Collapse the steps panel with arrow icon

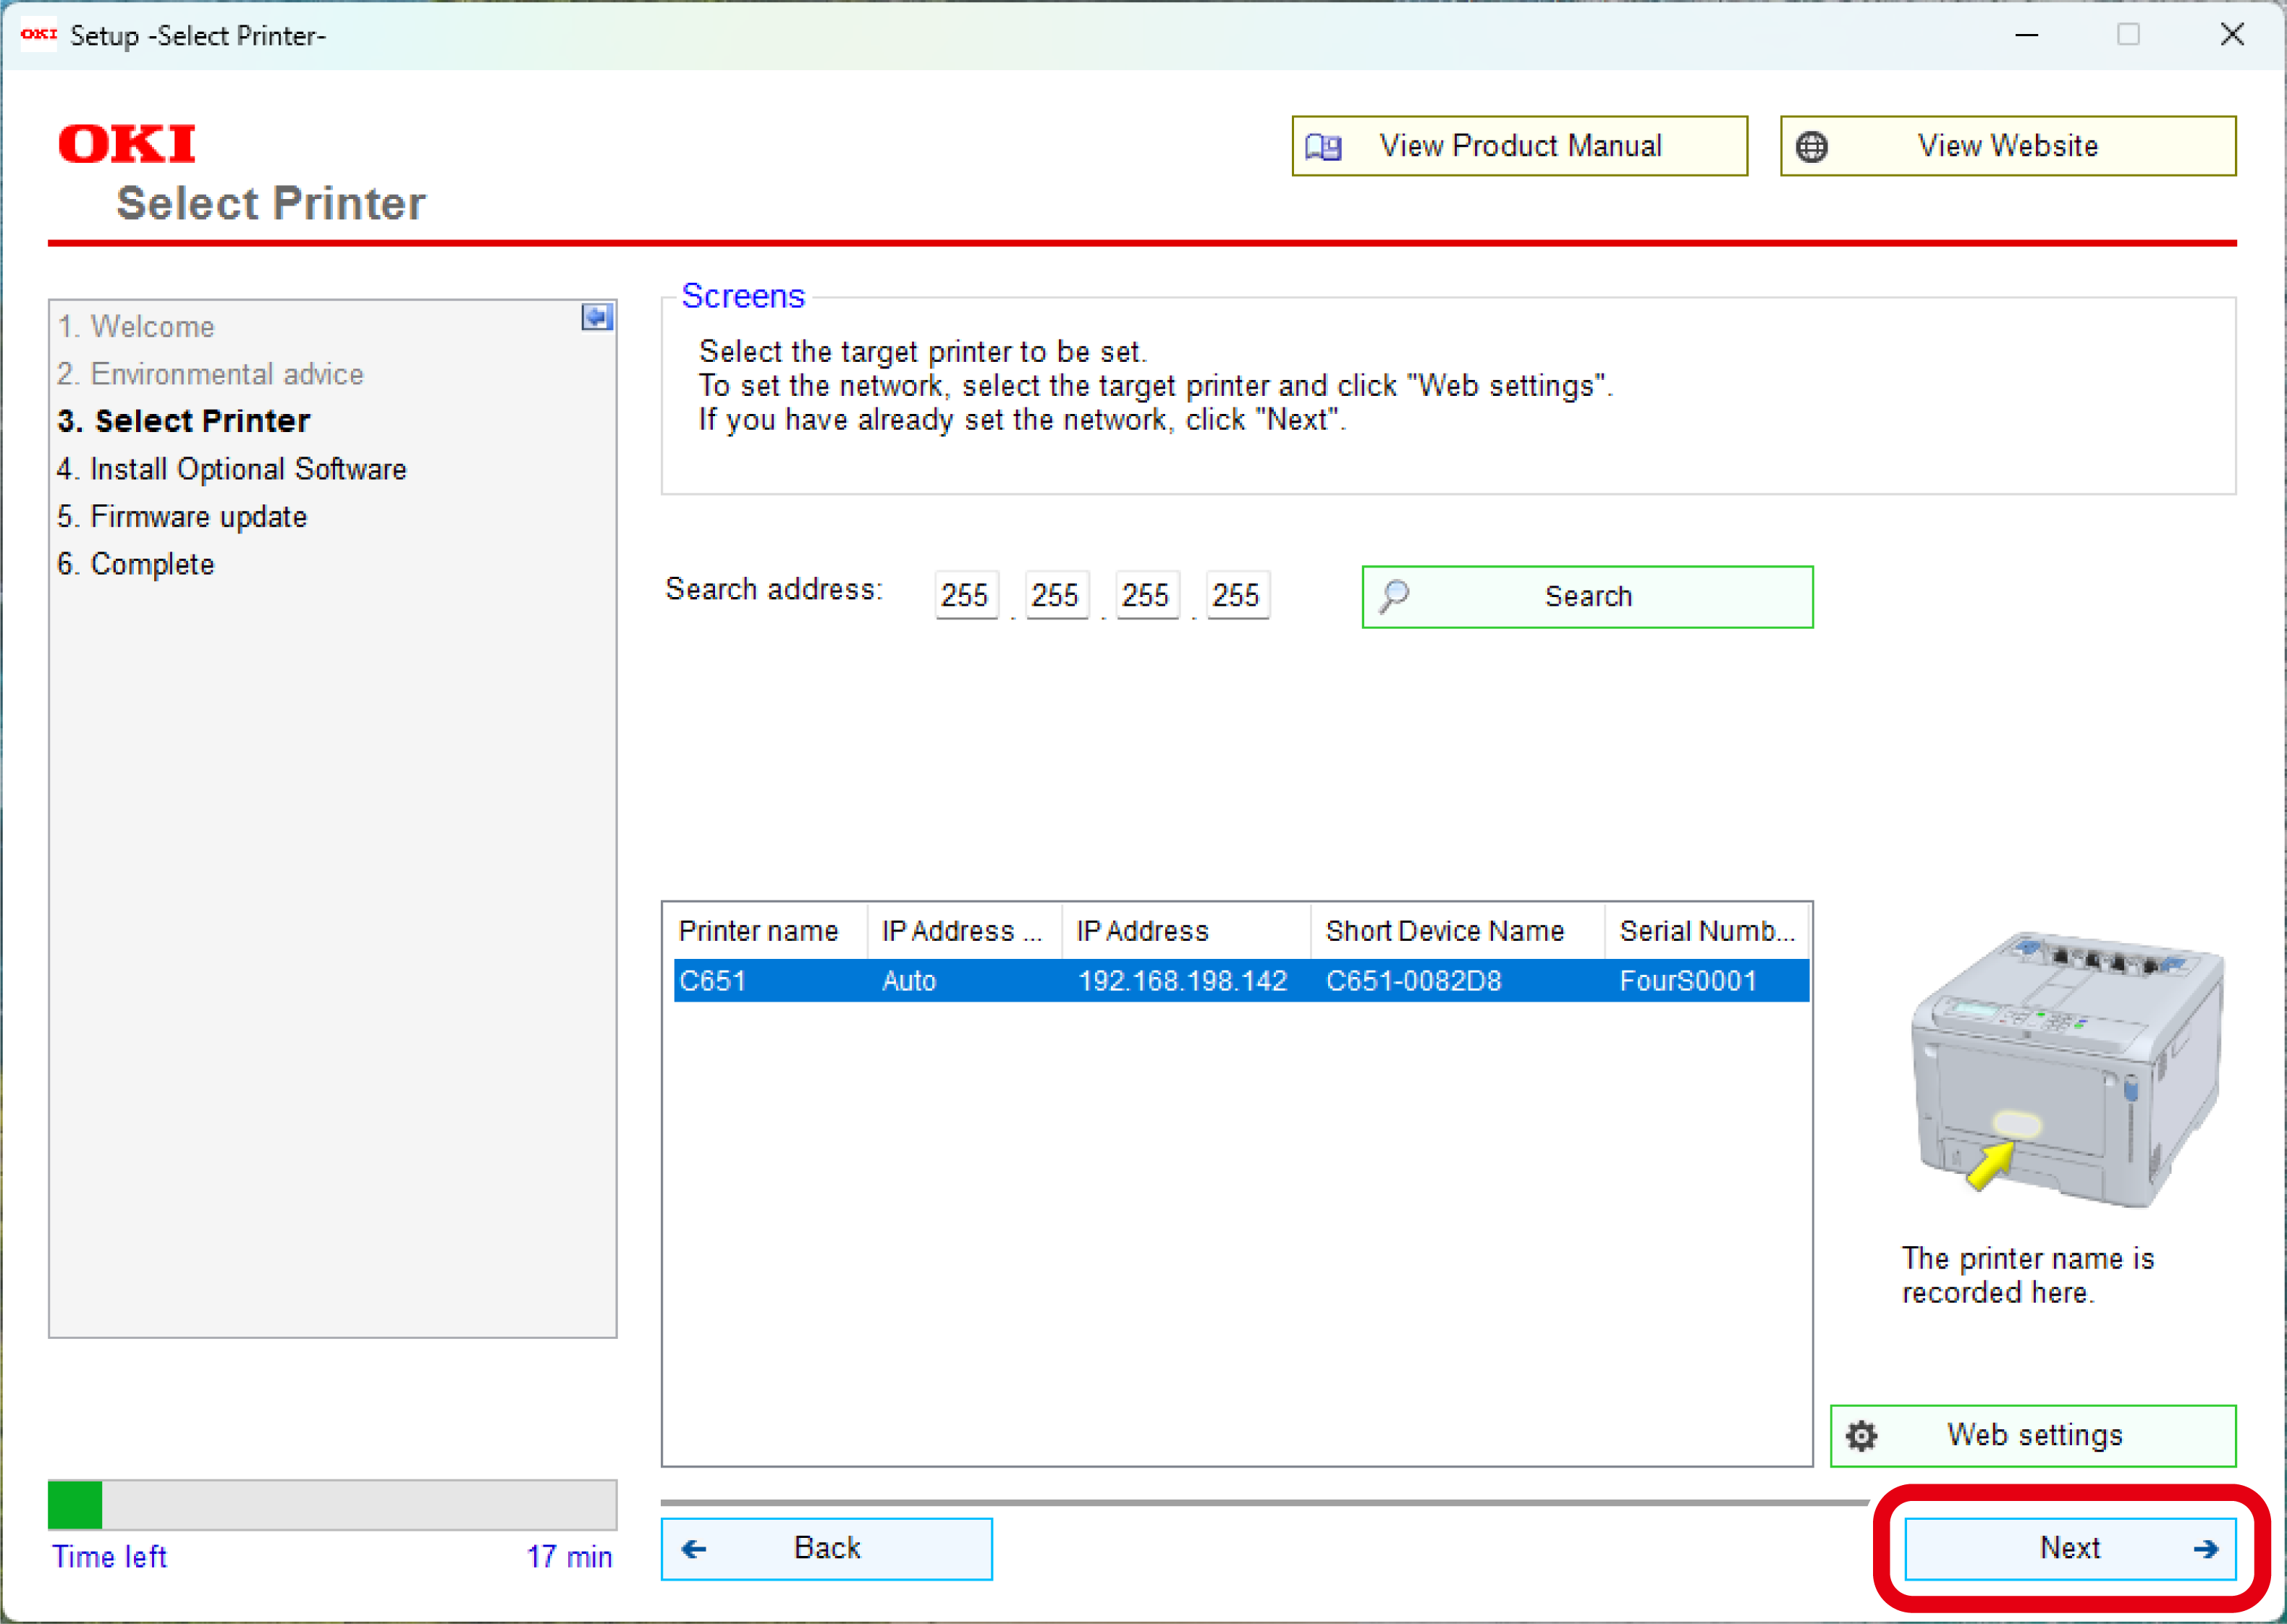596,318
